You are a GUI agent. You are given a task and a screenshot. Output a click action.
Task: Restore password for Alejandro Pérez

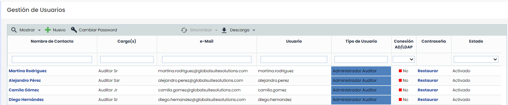pyautogui.click(x=428, y=80)
